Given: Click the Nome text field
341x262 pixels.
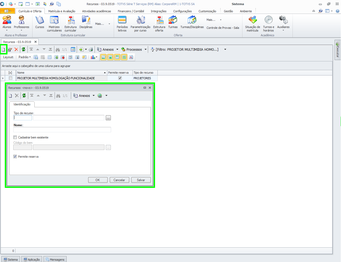Looking at the screenshot, I should pyautogui.click(x=62, y=130).
